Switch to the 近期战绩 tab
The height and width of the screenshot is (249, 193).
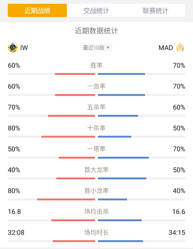[37, 10]
